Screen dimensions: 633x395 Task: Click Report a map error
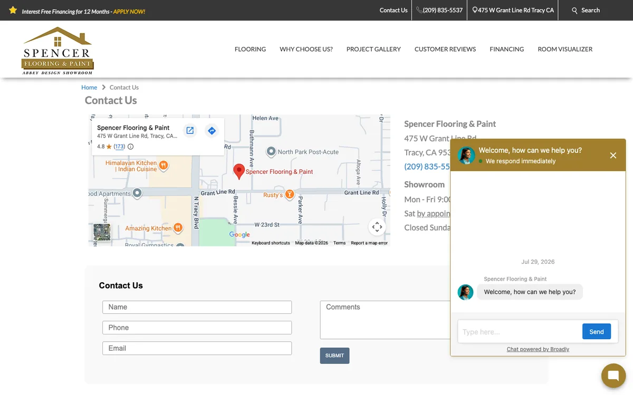(369, 243)
